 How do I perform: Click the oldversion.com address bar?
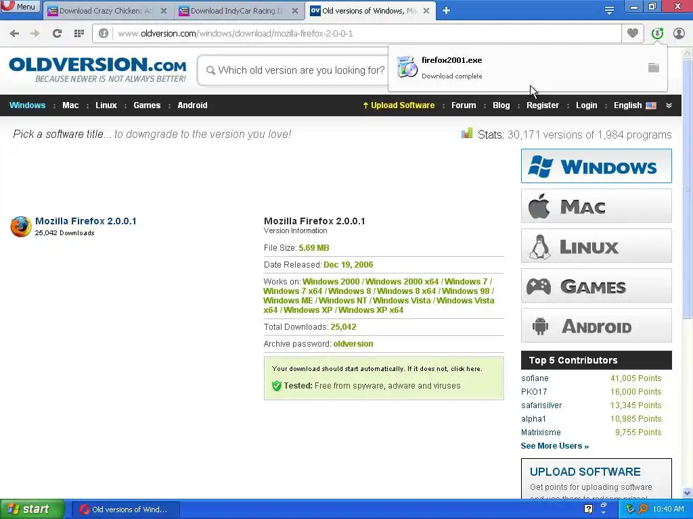tap(367, 34)
